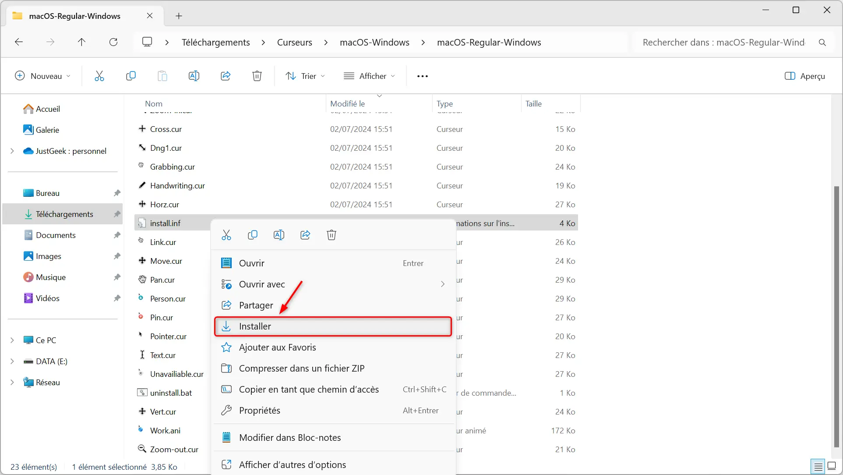Unpin Bureau from quick access

click(x=117, y=193)
